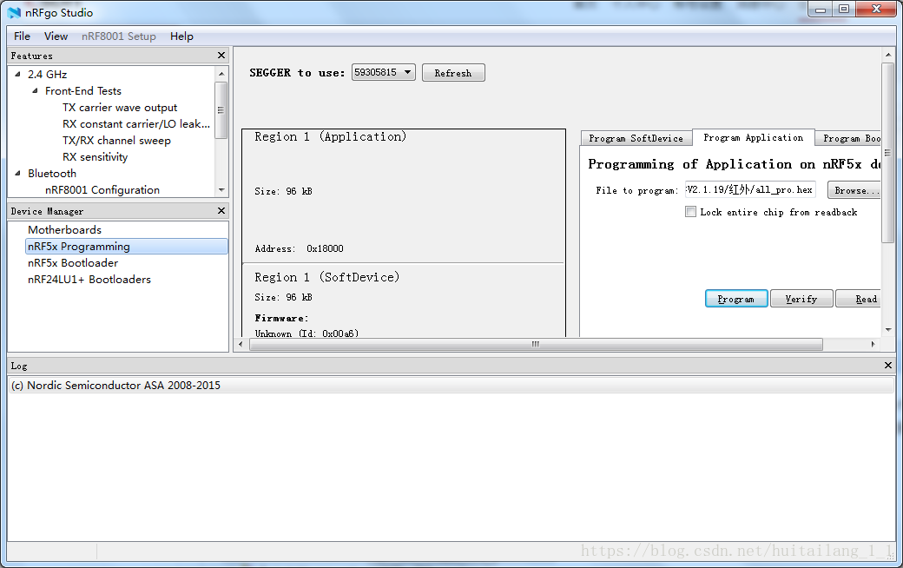Minimize the nRFgo Studio window
Viewport: 903px width, 568px height.
tap(821, 9)
